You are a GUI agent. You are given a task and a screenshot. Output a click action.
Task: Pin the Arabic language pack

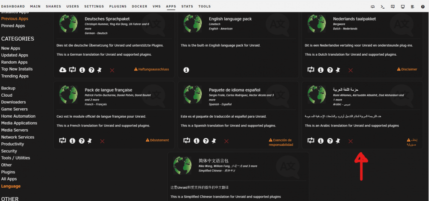click(338, 141)
